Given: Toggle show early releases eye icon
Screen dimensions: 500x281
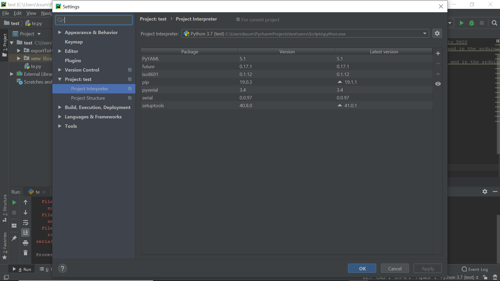Looking at the screenshot, I should point(438,84).
